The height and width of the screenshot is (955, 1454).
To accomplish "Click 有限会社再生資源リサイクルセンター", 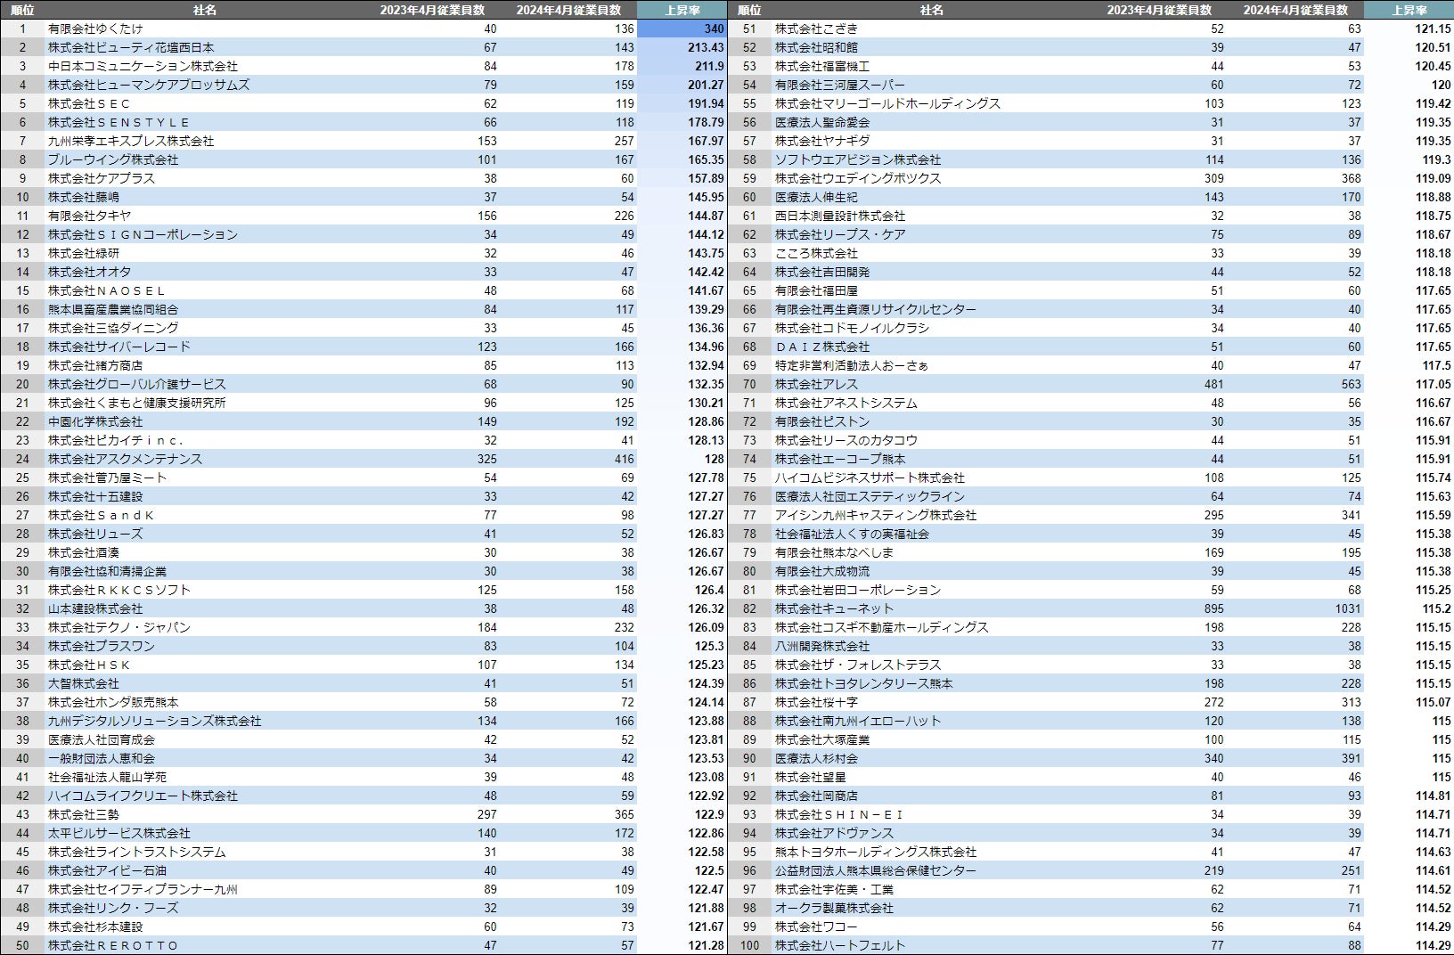I will click(876, 309).
